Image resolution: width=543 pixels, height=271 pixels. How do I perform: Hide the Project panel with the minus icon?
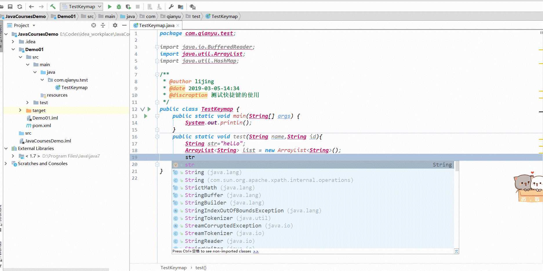[x=124, y=25]
